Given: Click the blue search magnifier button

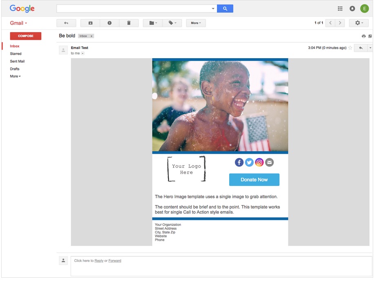Looking at the screenshot, I should tap(225, 9).
